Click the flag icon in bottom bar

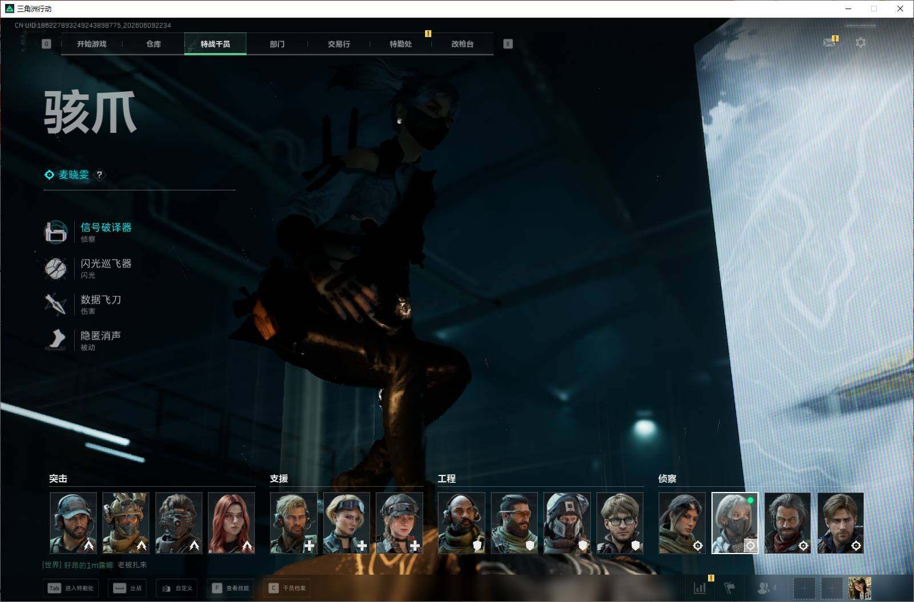729,588
